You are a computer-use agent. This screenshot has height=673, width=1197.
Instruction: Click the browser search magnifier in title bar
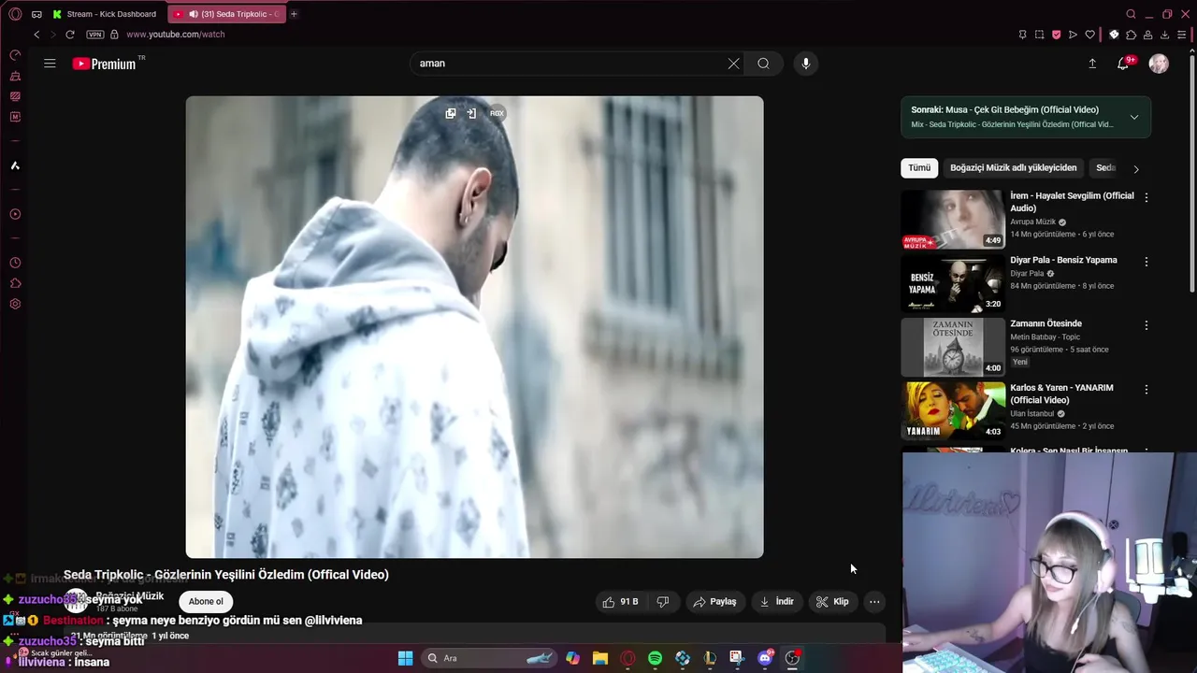point(1131,14)
